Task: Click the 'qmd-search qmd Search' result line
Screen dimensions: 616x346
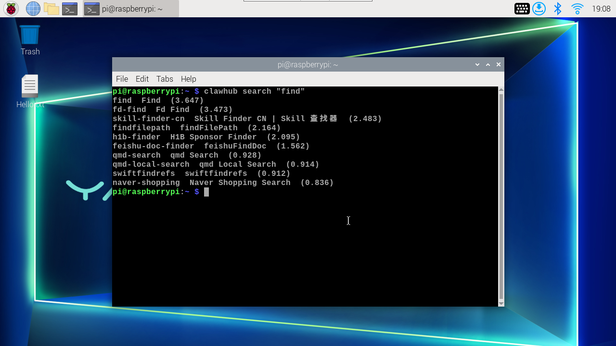Action: pyautogui.click(x=187, y=155)
